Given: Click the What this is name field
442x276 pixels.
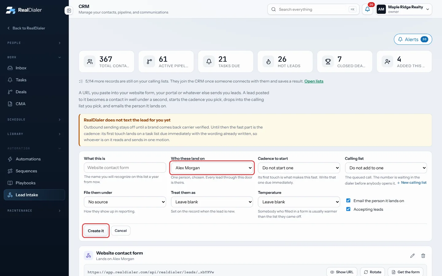Looking at the screenshot, I should (125, 168).
